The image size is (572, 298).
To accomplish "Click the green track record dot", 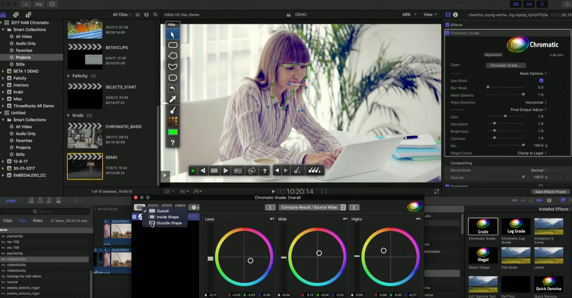I will pyautogui.click(x=193, y=171).
